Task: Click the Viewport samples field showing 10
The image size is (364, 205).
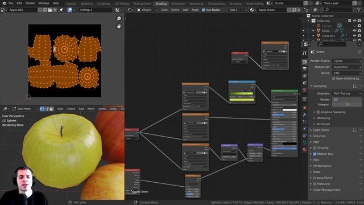Action: click(347, 105)
